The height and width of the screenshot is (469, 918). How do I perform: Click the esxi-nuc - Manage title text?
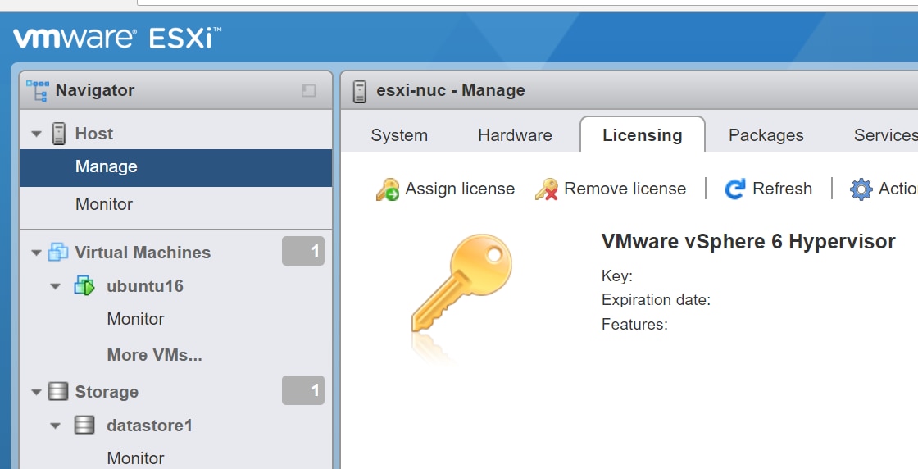(451, 90)
